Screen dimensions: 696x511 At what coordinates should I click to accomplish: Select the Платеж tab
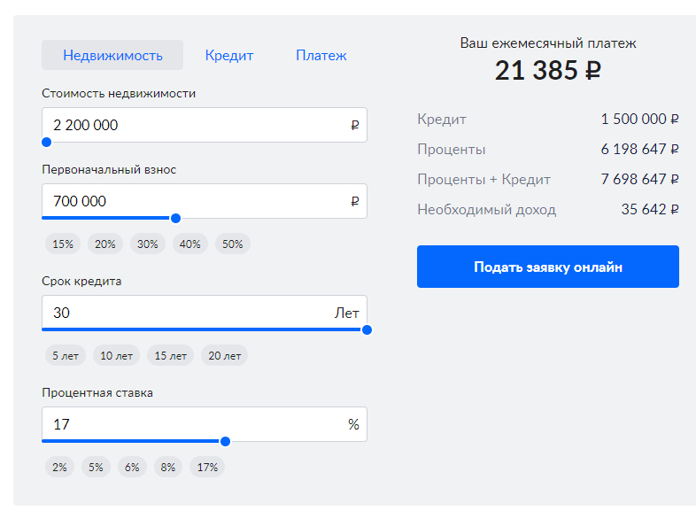click(x=321, y=55)
